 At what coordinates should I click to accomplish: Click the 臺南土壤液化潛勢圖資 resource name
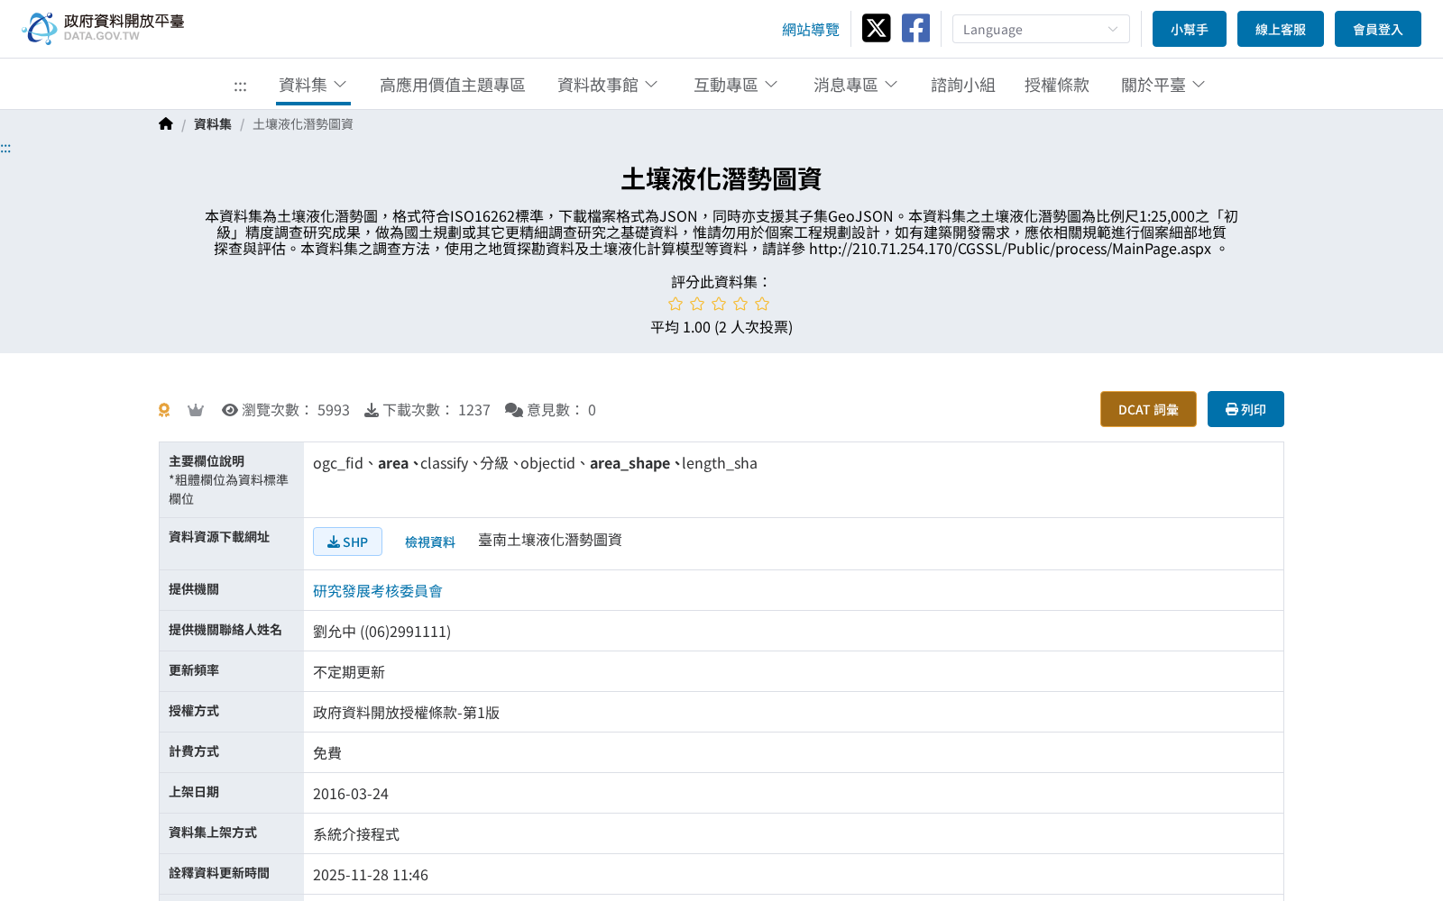click(550, 540)
